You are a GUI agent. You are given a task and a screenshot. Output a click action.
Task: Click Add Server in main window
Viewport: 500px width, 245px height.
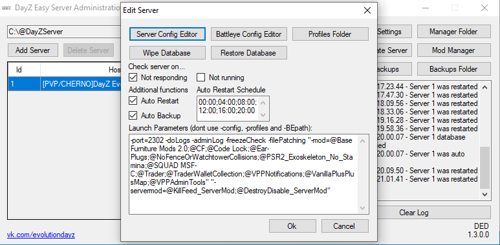tap(32, 50)
